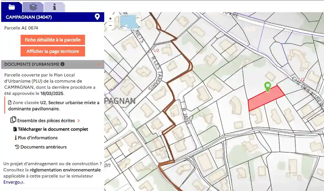Image resolution: width=324 pixels, height=191 pixels.
Task: Click the history icon before Documents antérieurs
Action: 17,147
